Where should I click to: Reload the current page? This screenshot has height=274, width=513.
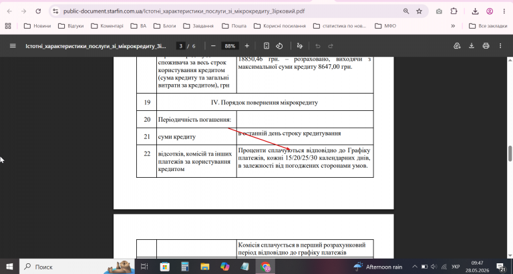[x=38, y=11]
